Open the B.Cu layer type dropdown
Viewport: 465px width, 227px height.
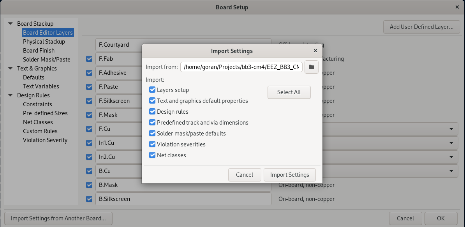pyautogui.click(x=451, y=171)
